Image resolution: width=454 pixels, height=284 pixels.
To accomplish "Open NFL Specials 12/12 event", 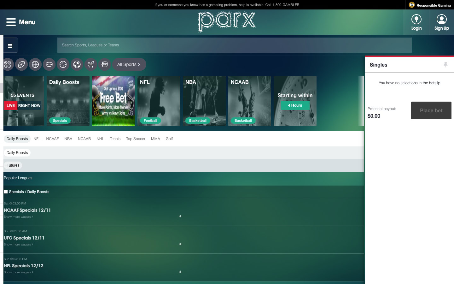I will coord(24,266).
